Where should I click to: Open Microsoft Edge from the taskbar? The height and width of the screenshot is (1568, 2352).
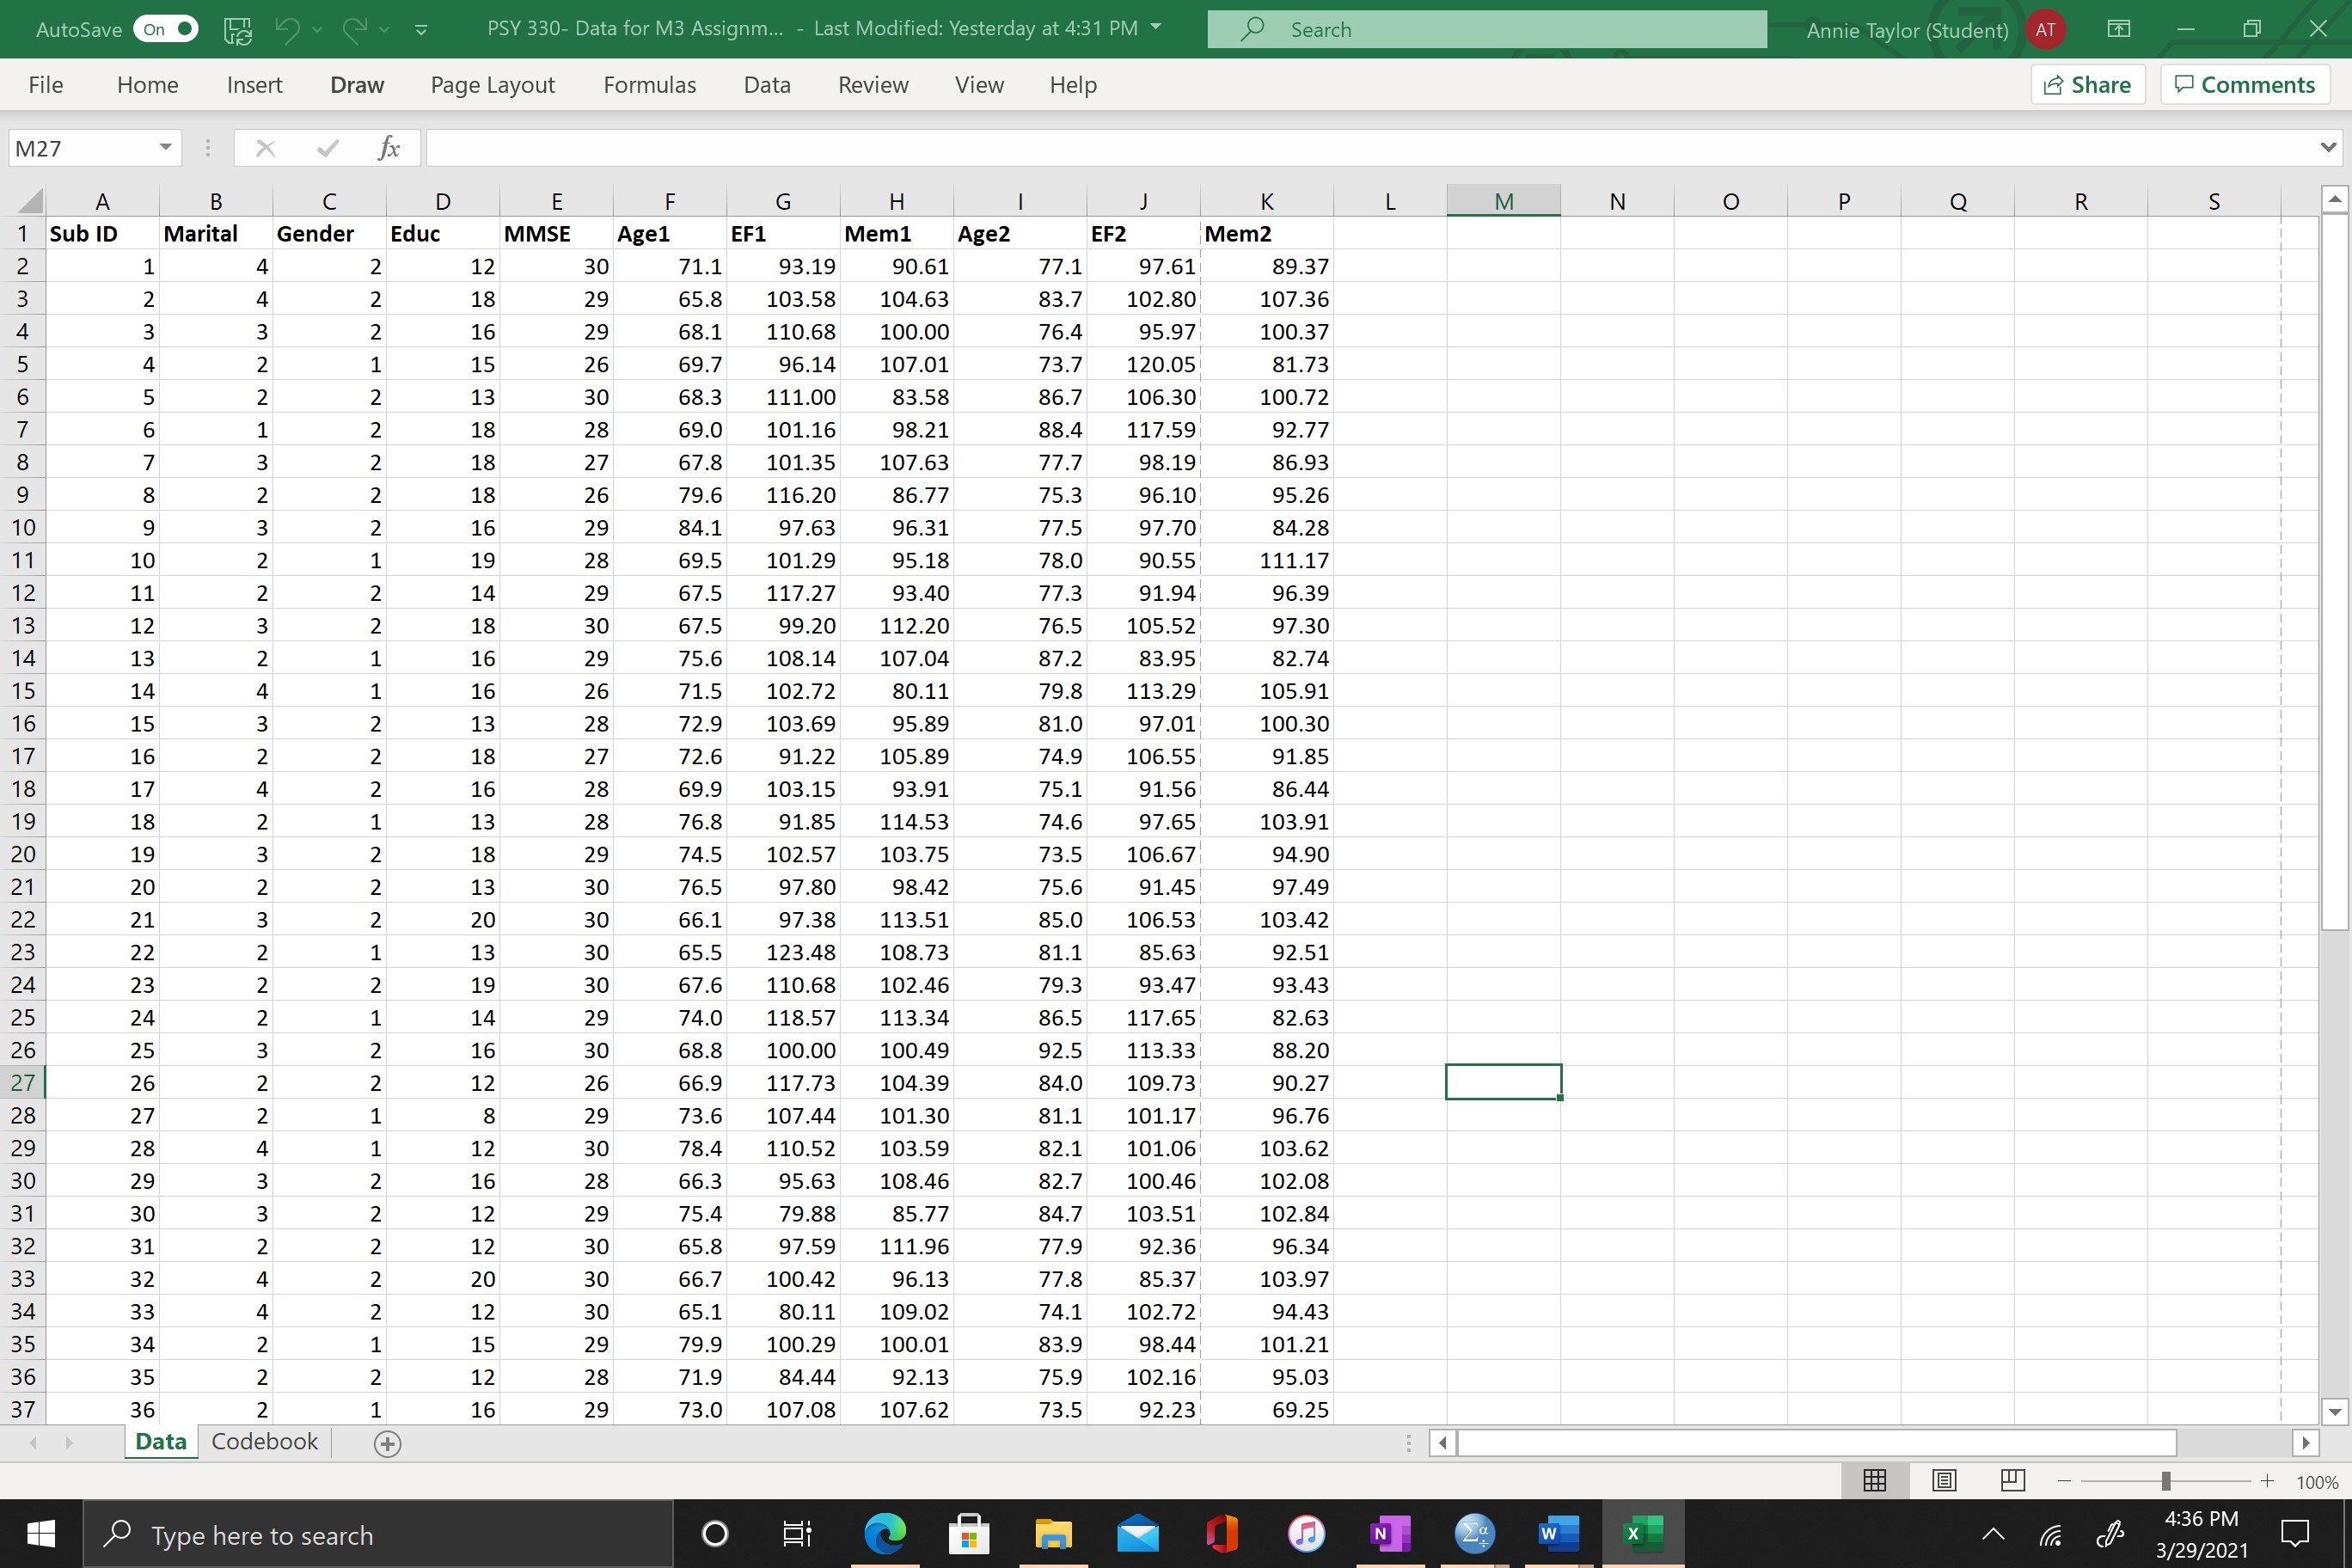point(885,1534)
